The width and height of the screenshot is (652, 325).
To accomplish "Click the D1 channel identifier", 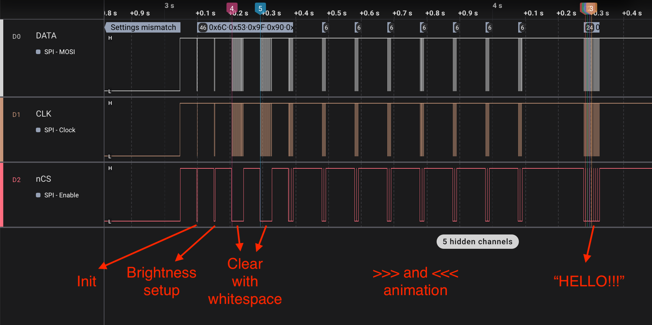I will click(x=17, y=115).
